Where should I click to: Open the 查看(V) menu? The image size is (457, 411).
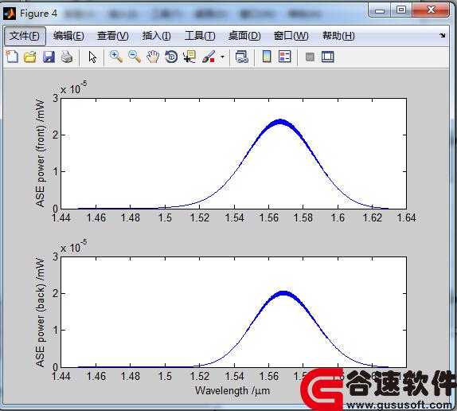pos(113,36)
